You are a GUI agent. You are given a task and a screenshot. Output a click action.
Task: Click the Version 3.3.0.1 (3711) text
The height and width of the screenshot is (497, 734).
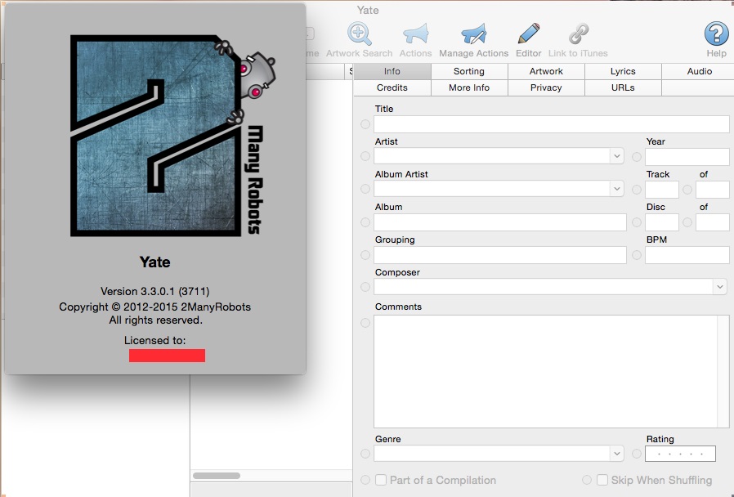coord(155,291)
